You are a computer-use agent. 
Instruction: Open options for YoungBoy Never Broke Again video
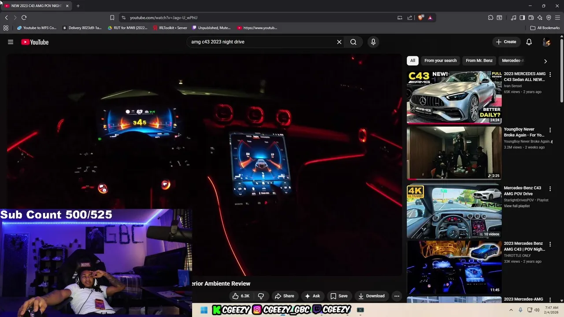click(x=550, y=130)
